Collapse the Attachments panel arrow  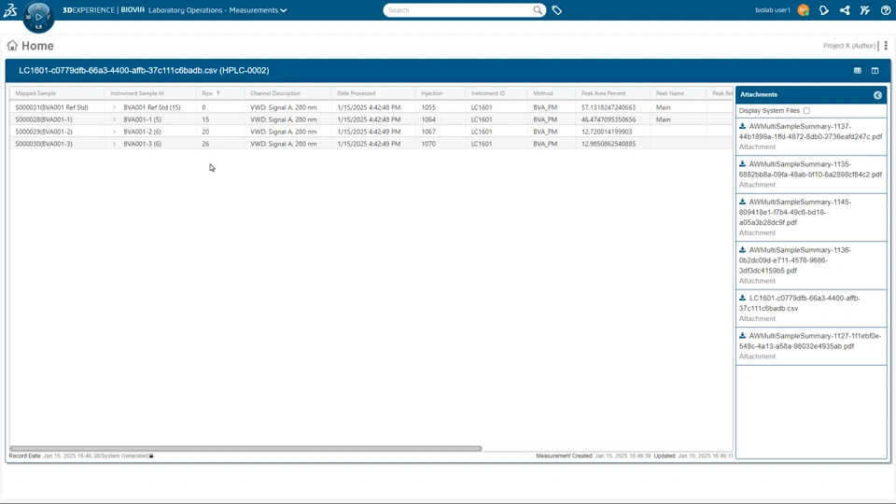[x=877, y=95]
